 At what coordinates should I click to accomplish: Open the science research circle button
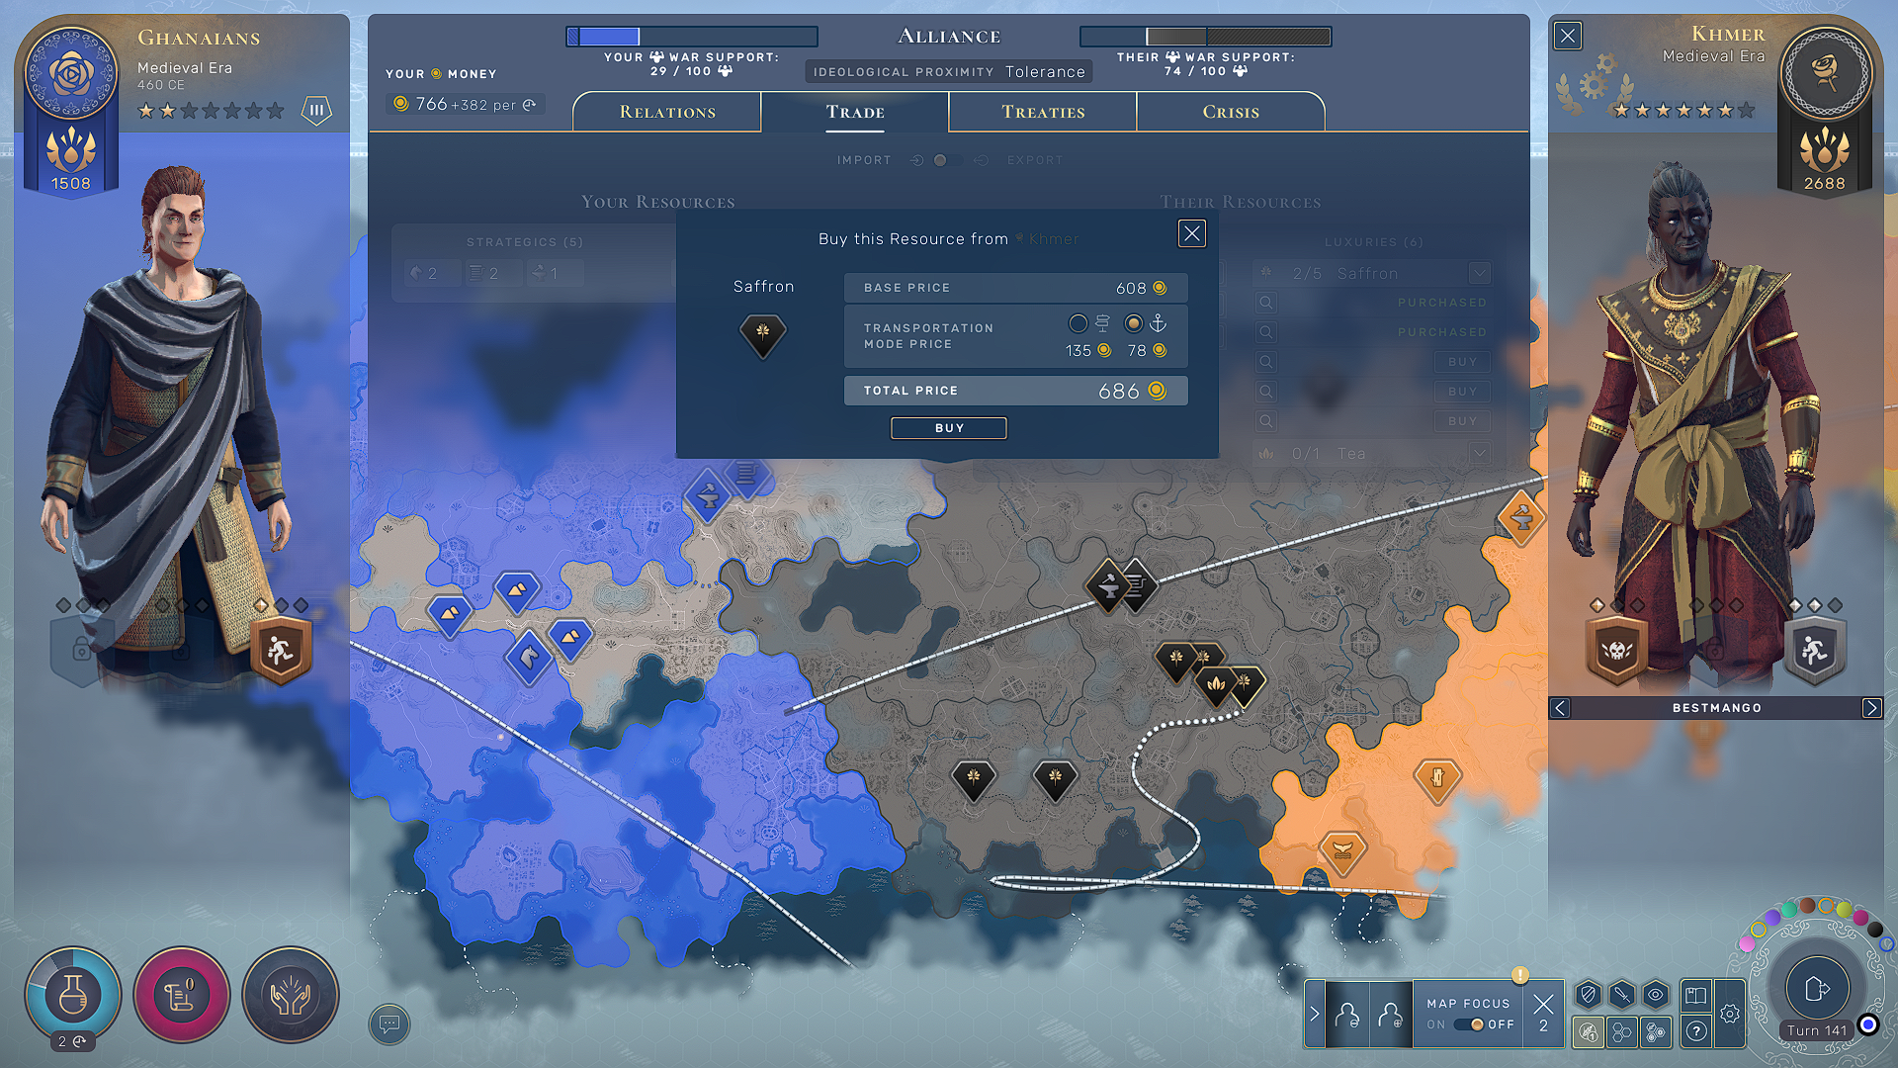click(73, 994)
